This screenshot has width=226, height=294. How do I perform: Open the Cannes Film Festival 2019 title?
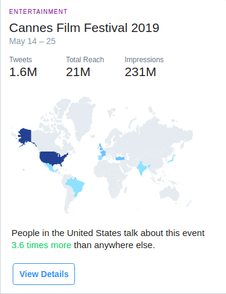coord(84,28)
